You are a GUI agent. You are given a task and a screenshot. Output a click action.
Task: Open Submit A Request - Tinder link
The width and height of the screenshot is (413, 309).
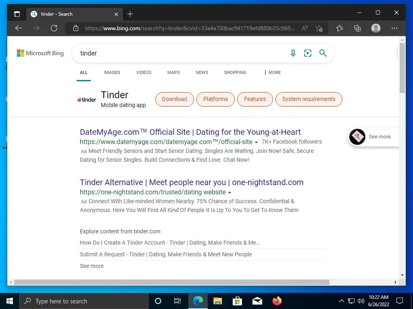[x=166, y=254]
